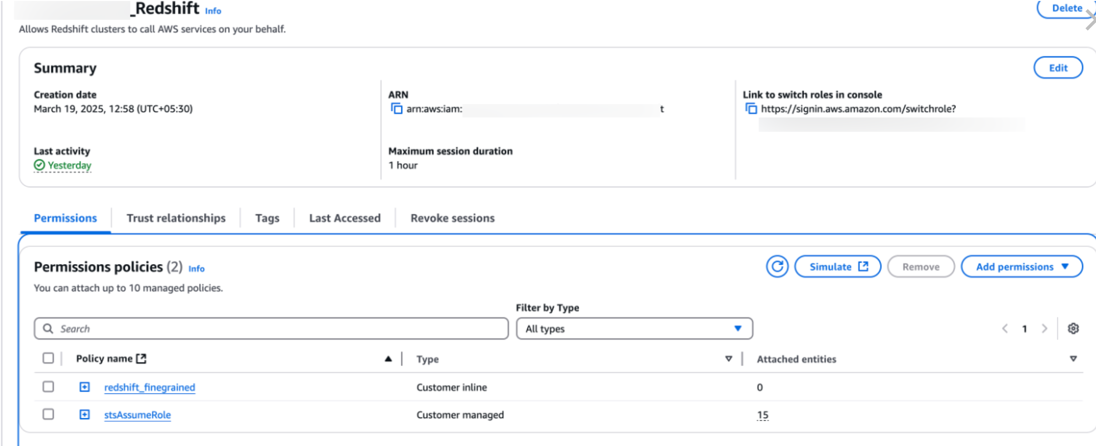Image resolution: width=1096 pixels, height=446 pixels.
Task: Go to next page of policies
Action: pyautogui.click(x=1044, y=329)
